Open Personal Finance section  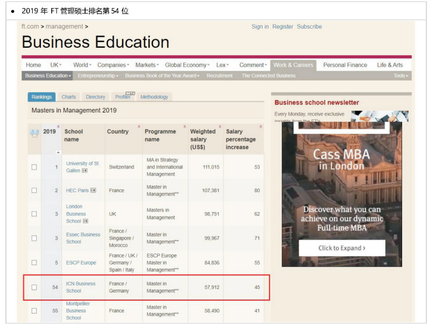(x=345, y=65)
